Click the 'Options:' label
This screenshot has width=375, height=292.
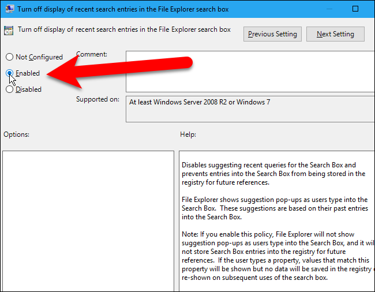click(16, 134)
